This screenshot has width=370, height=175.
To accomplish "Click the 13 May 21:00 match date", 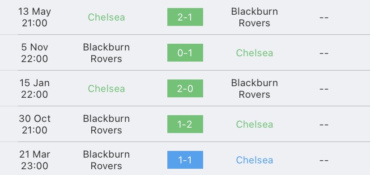I will click(x=34, y=17).
